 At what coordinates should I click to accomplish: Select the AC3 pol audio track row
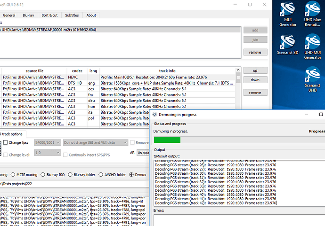74,118
